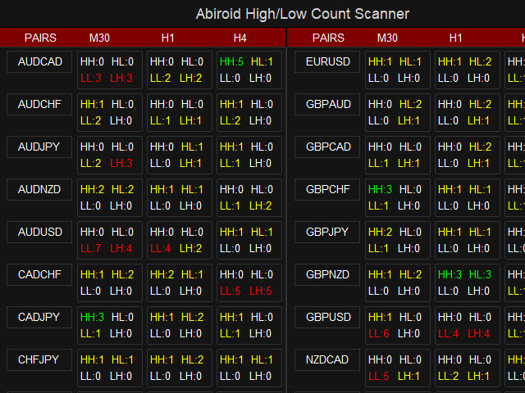Click the GBPNZD pair button
525x393 pixels.
pos(327,274)
